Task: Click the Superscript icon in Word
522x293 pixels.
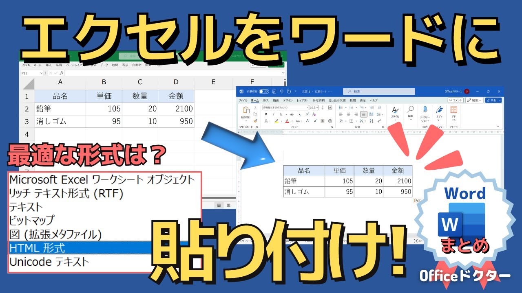Action: (x=307, y=114)
